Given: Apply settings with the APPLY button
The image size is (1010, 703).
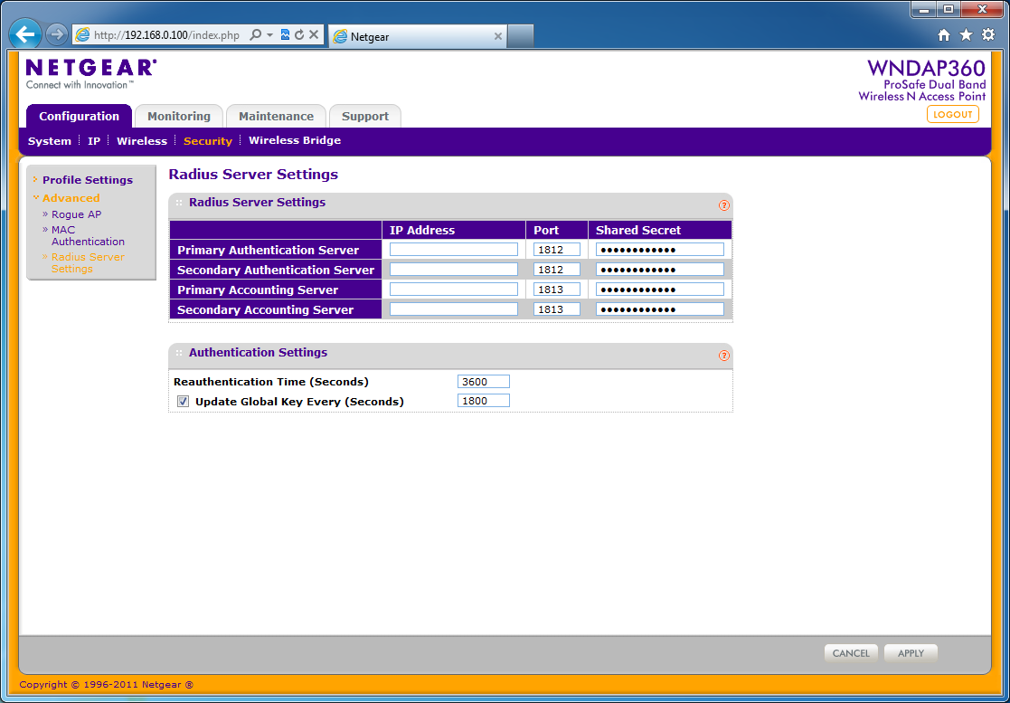Looking at the screenshot, I should pyautogui.click(x=911, y=653).
